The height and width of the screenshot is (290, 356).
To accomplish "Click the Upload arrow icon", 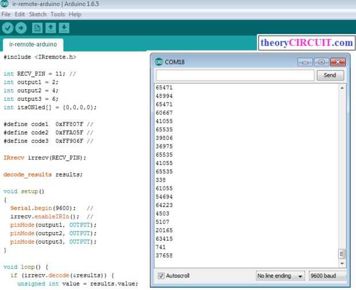I will click(21, 28).
